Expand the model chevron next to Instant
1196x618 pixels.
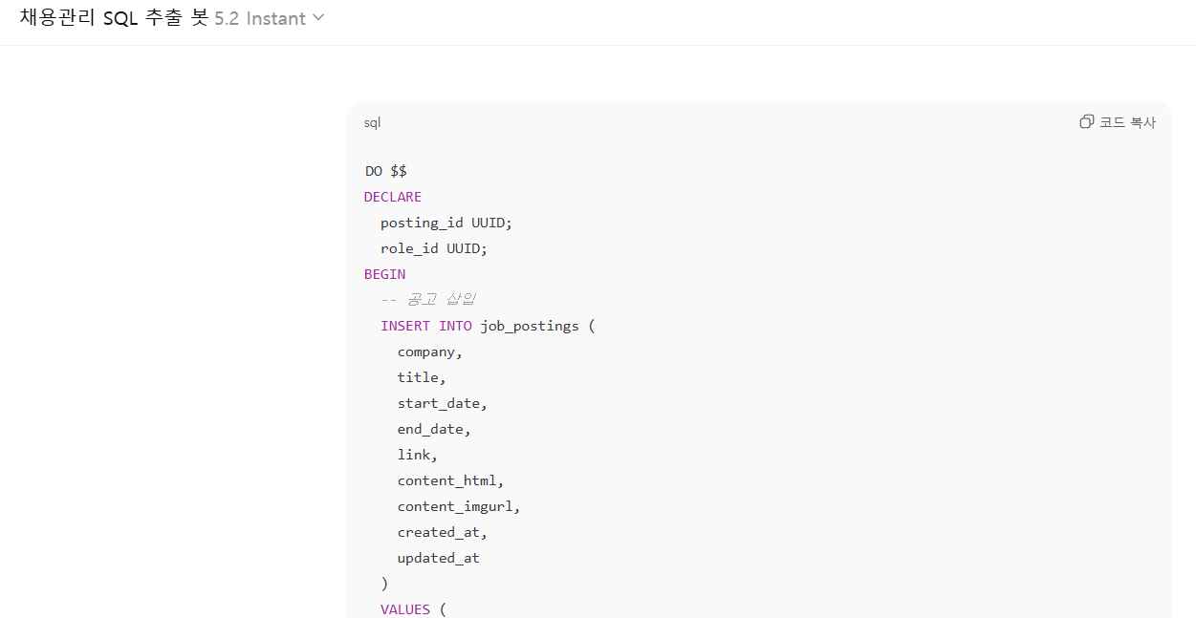(x=318, y=18)
